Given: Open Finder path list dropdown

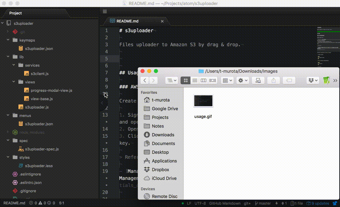Looking at the screenshot, I should (x=172, y=80).
